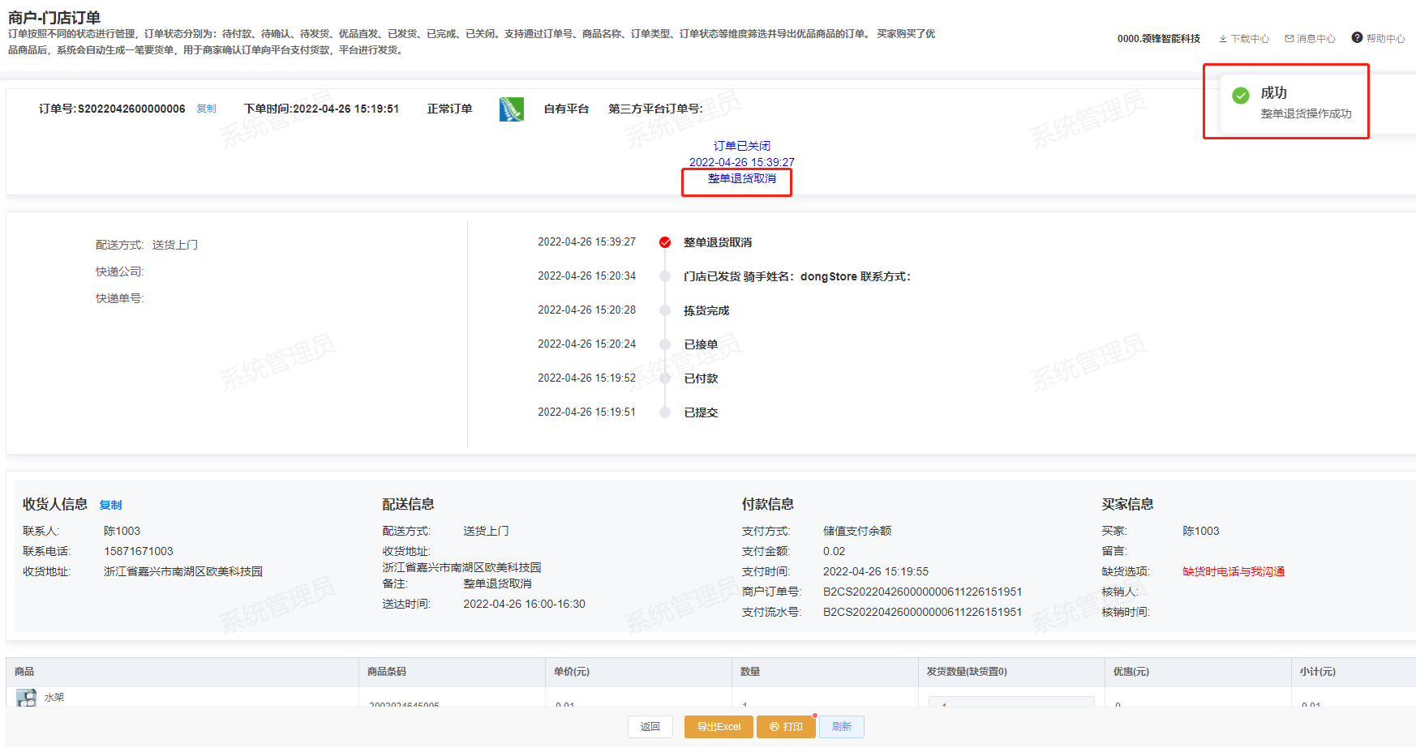Click the 第三方平台订单号 label
This screenshot has width=1416, height=752.
point(656,109)
